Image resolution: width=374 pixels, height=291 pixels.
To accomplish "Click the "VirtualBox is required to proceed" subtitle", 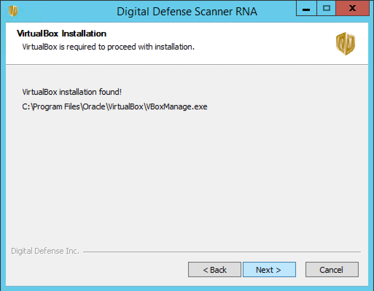I will pyautogui.click(x=108, y=47).
